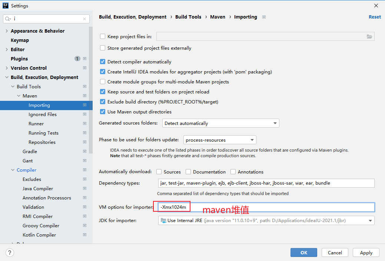Viewport: 385px width, 261px height.
Task: Open Runner settings under Maven
Action: 36,123
